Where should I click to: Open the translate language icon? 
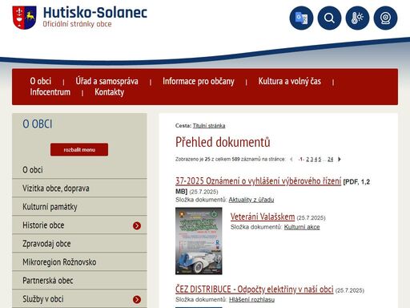coord(301,18)
